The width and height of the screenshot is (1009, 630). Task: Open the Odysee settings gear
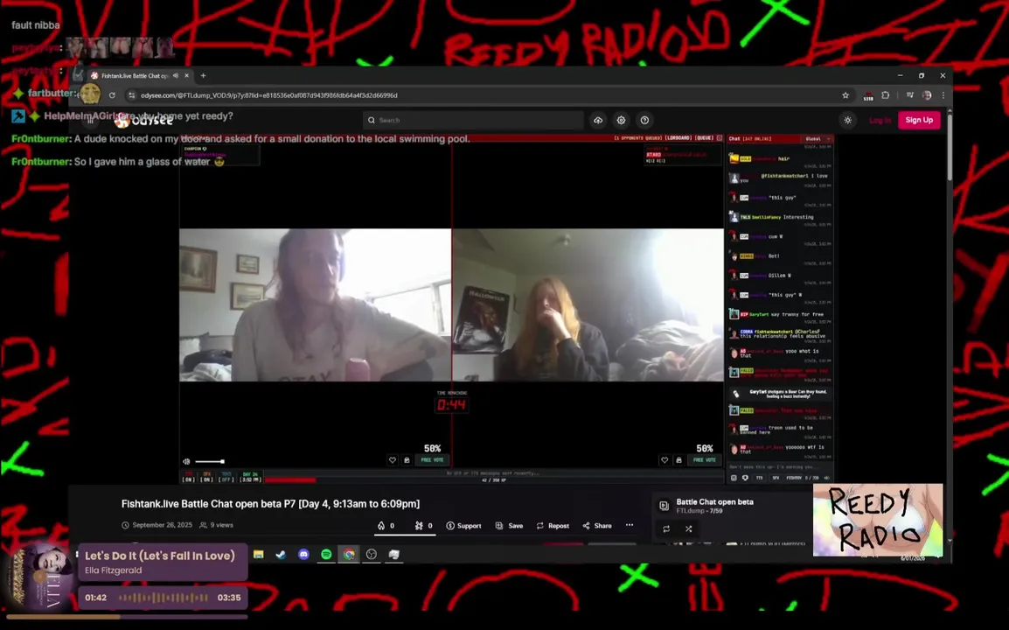pyautogui.click(x=621, y=120)
